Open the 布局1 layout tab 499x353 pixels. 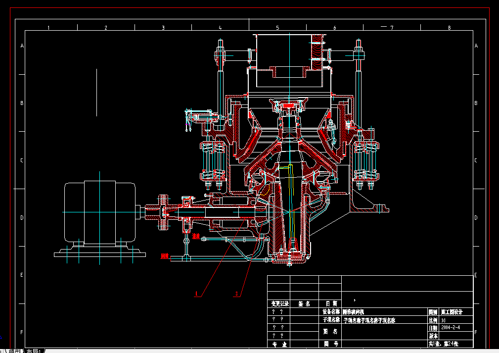(x=35, y=351)
